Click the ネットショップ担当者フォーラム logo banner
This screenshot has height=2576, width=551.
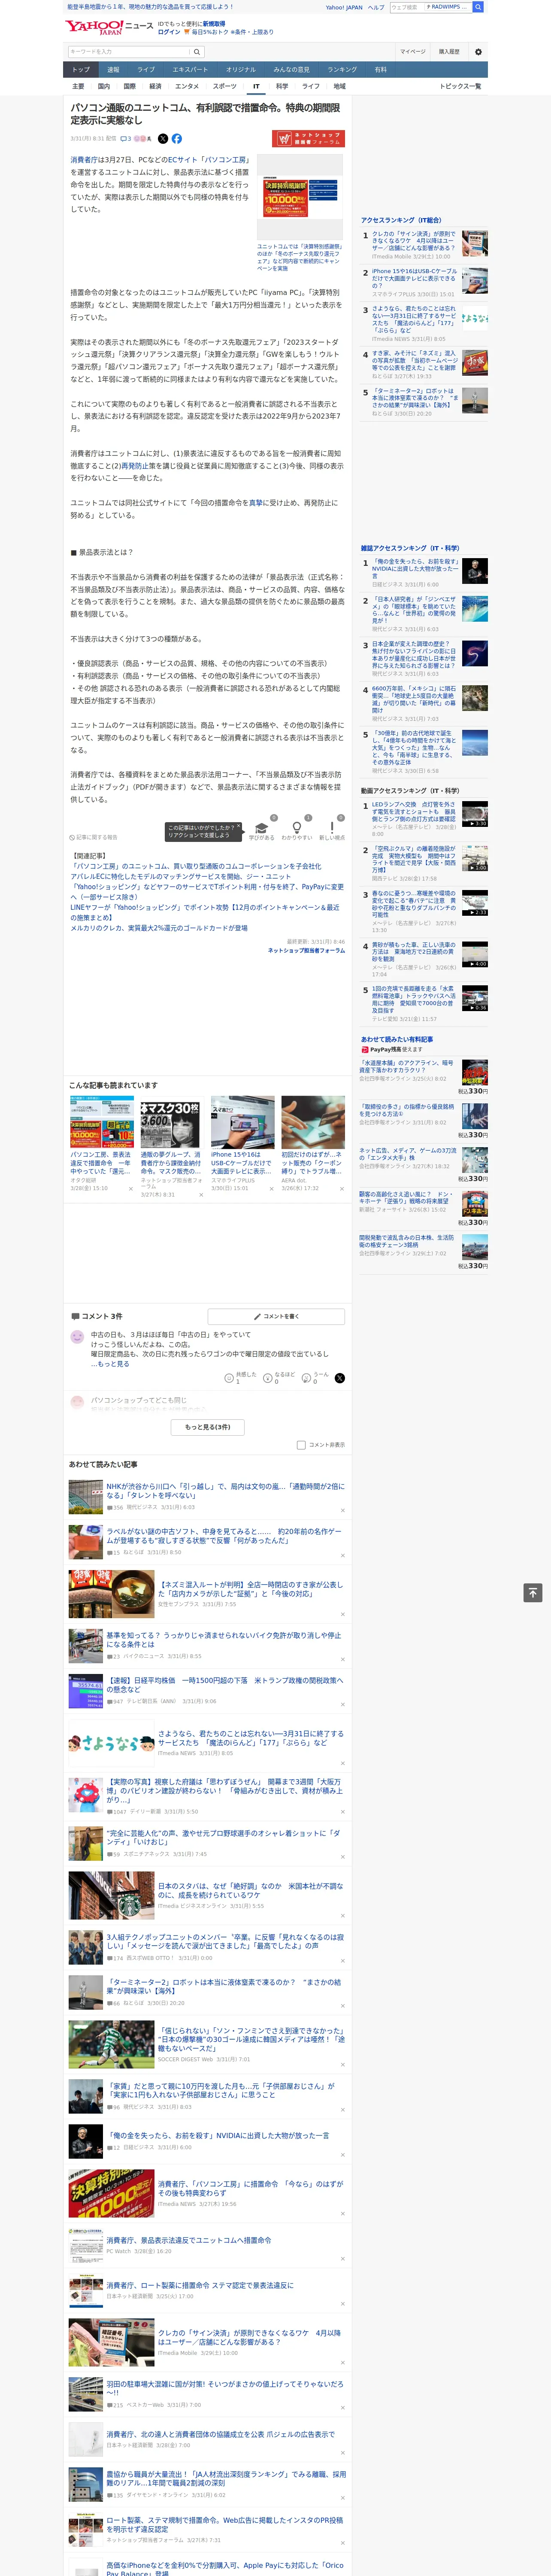point(309,139)
